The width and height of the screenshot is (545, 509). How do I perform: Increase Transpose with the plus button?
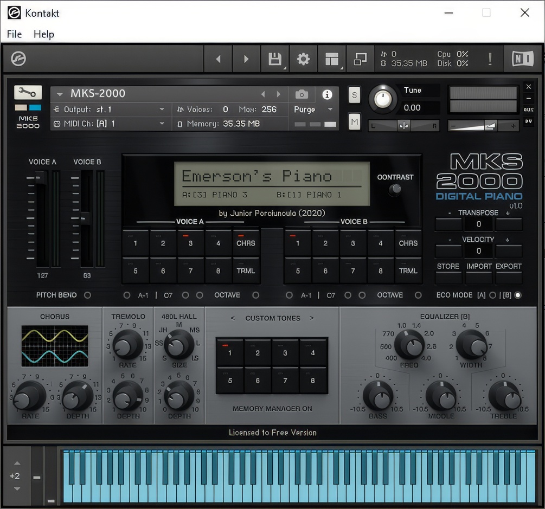(509, 224)
